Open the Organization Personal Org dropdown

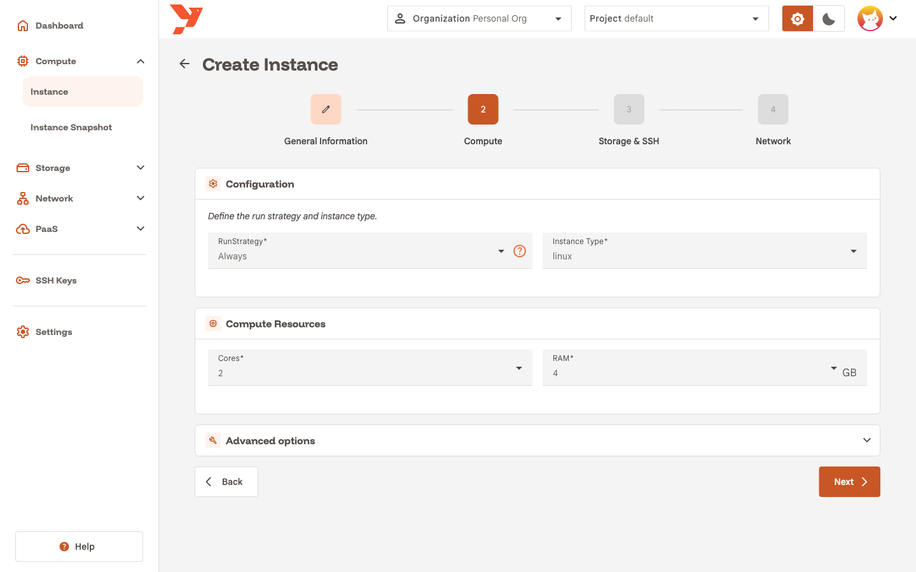point(480,18)
